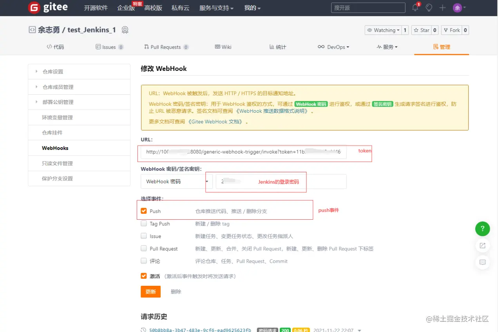Image resolution: width=498 pixels, height=332 pixels.
Task: Uncheck the Push event checkbox
Action: 144,211
